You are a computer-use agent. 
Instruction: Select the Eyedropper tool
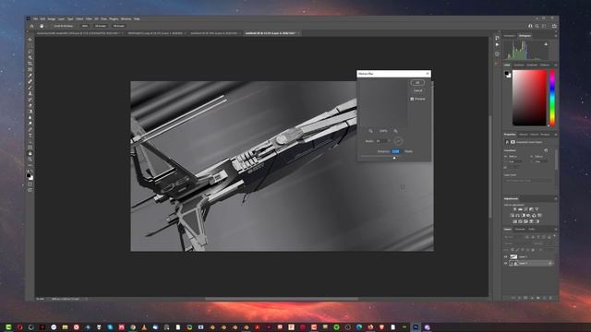[x=30, y=76]
